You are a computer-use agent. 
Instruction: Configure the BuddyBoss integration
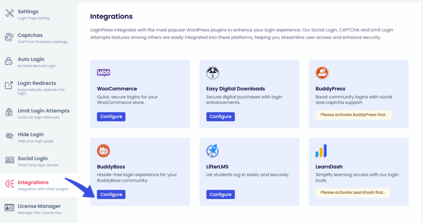(111, 195)
